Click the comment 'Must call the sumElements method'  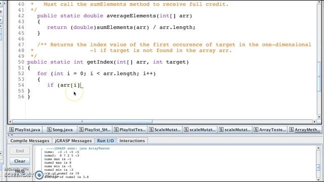click(100, 4)
